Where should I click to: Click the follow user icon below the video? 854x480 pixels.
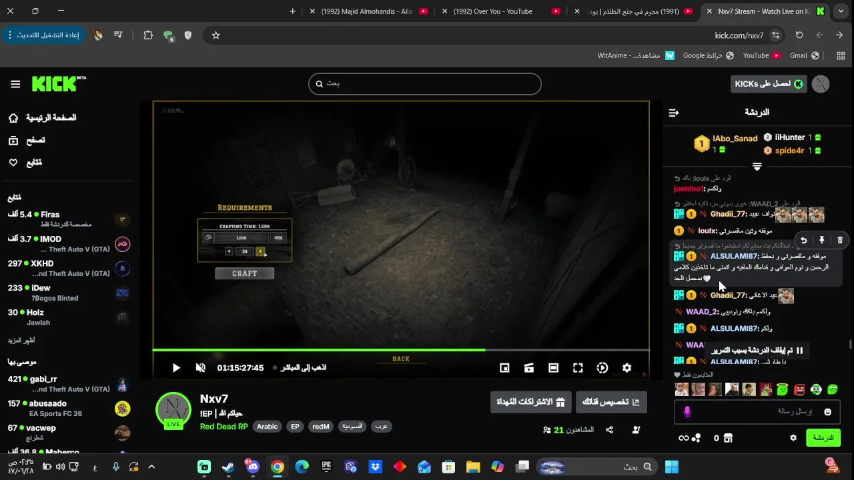(636, 430)
